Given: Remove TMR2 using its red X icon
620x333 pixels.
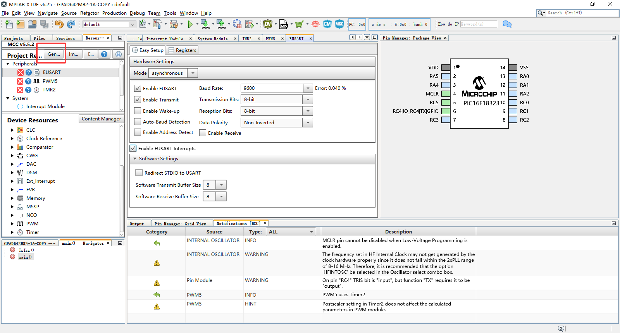Looking at the screenshot, I should coord(20,90).
